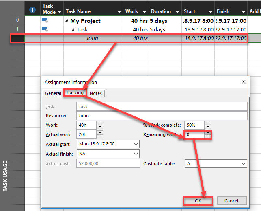Collapse the Task row outline triangle

tap(73, 29)
